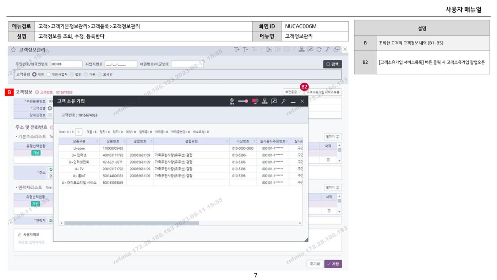Expand 기본주소리스트 with the 펼치기 button
Screen dimensions: 497x280
point(333,137)
